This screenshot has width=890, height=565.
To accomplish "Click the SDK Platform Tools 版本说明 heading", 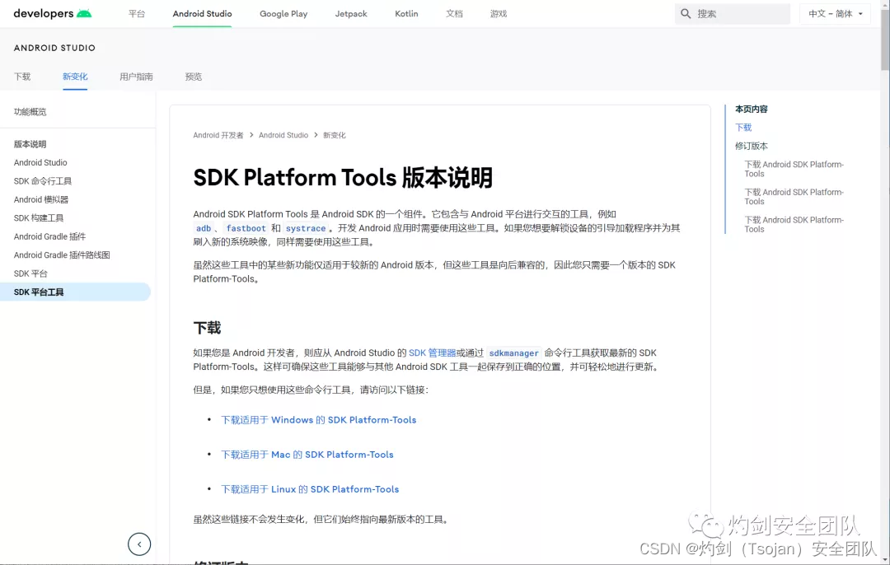I will point(343,178).
